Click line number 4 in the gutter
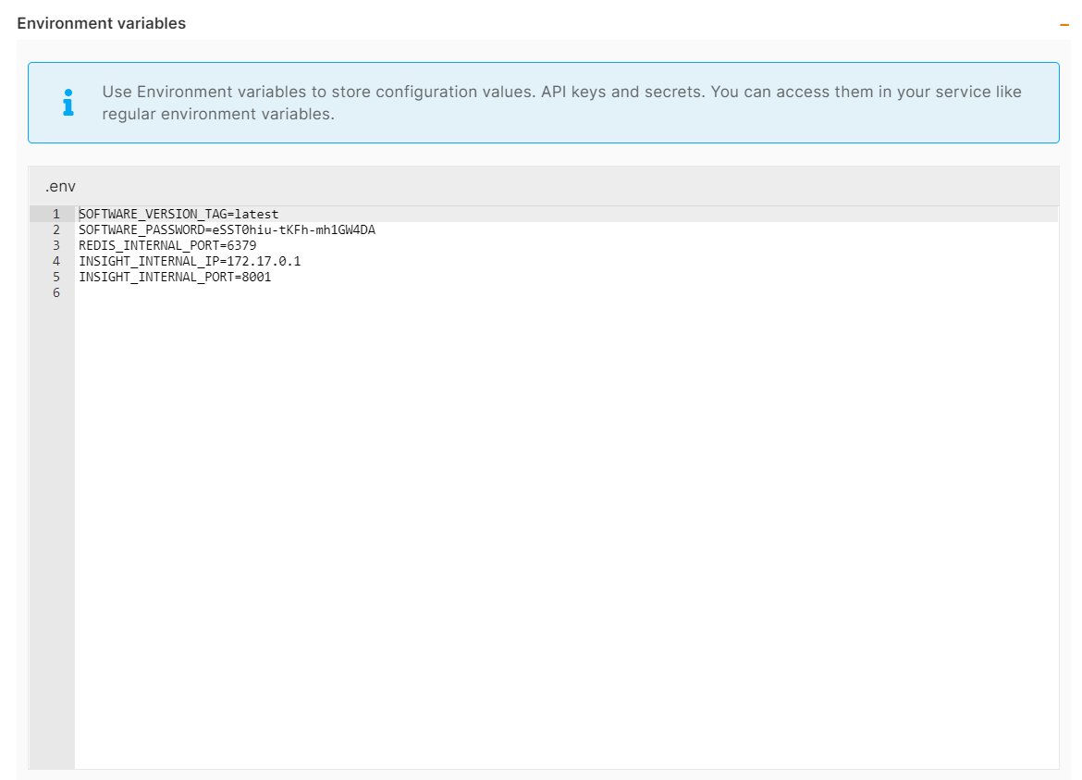 click(55, 261)
